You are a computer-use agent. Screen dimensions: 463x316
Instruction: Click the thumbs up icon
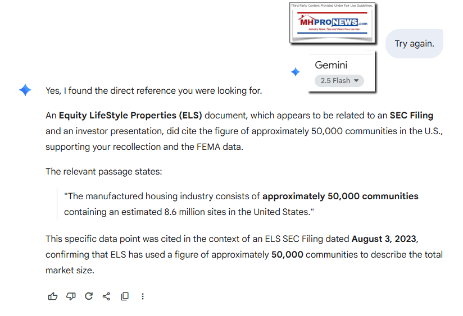click(x=53, y=296)
